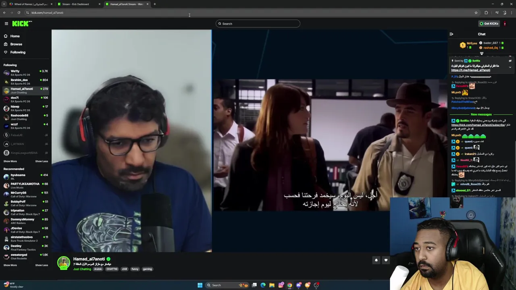Select wzzf channel in Following list
The image size is (516, 290).
point(25,126)
